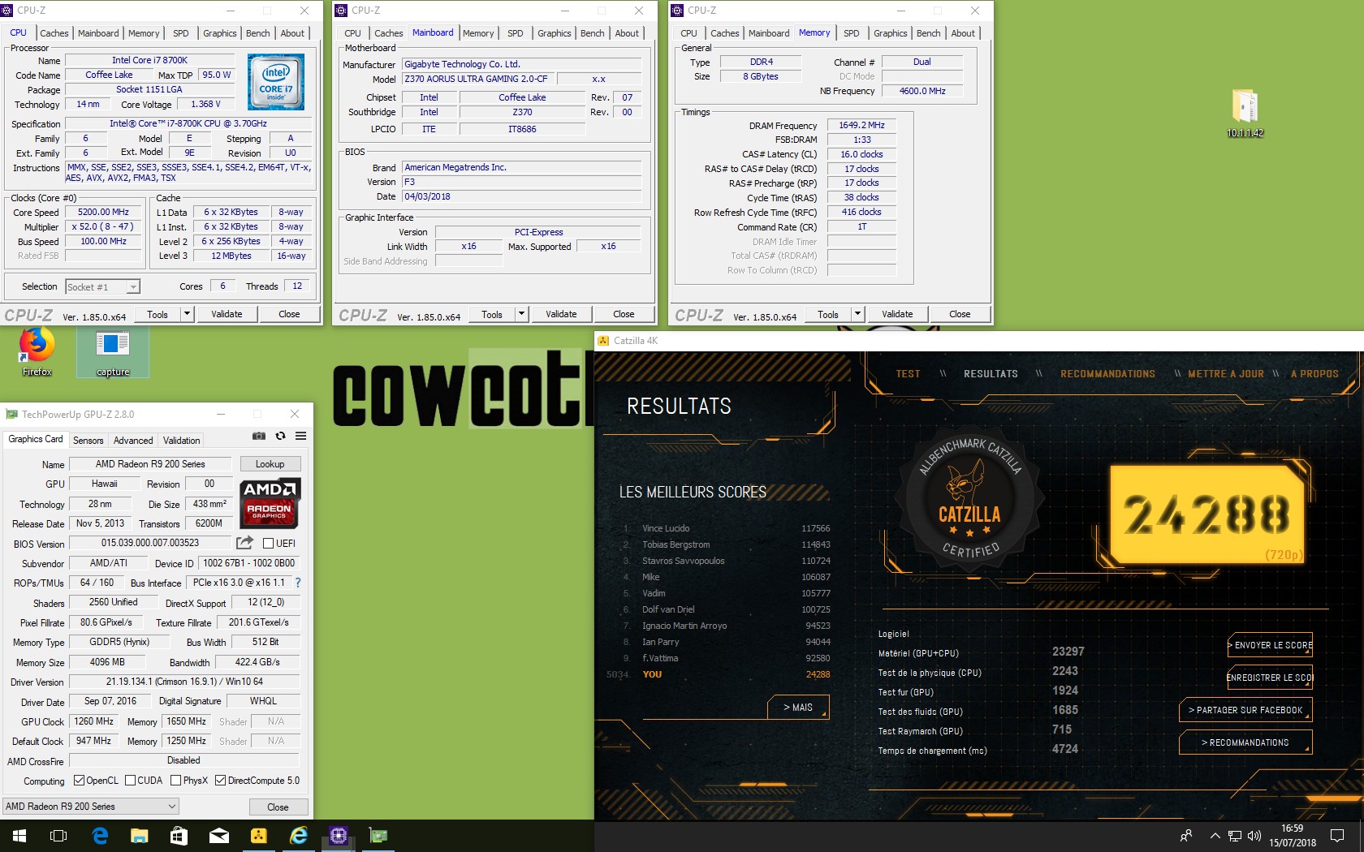This screenshot has width=1364, height=852.
Task: Switch to the Sensors tab in GPU-Z
Action: coord(88,441)
